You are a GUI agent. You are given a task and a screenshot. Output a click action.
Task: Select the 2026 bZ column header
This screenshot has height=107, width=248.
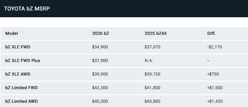[101, 33]
